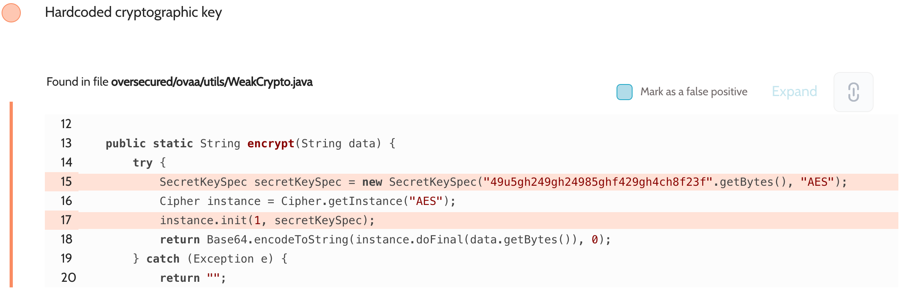
Task: Click the return Base64.encodeToString line
Action: [x=385, y=240]
